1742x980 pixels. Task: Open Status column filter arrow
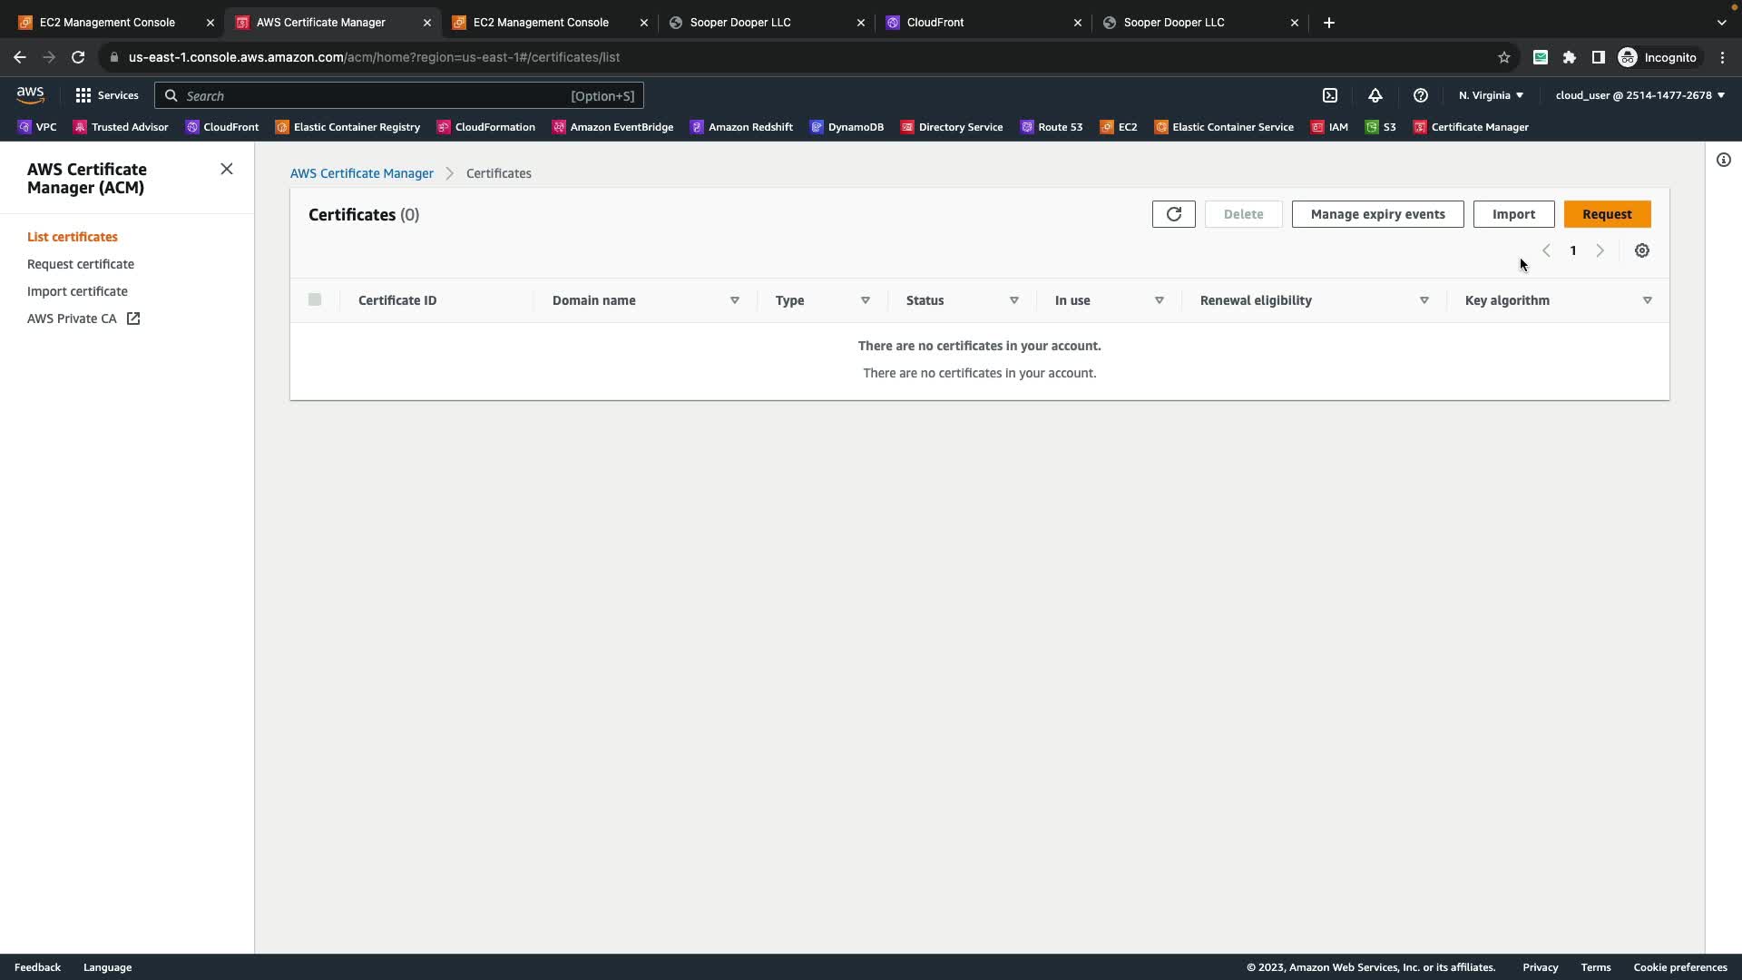coord(1014,300)
